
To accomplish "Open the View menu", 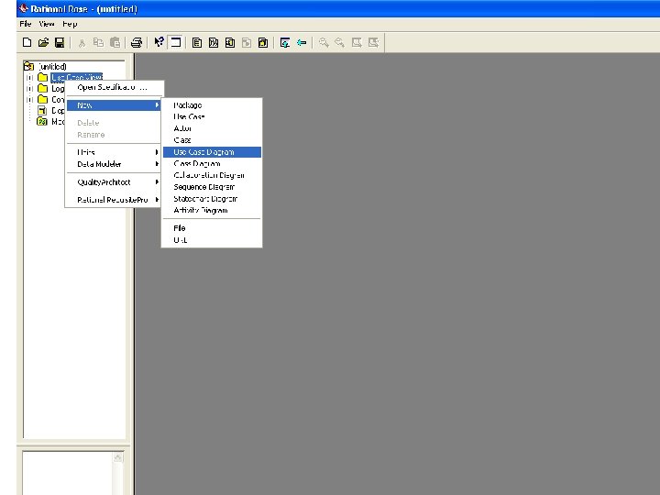I will click(x=47, y=24).
